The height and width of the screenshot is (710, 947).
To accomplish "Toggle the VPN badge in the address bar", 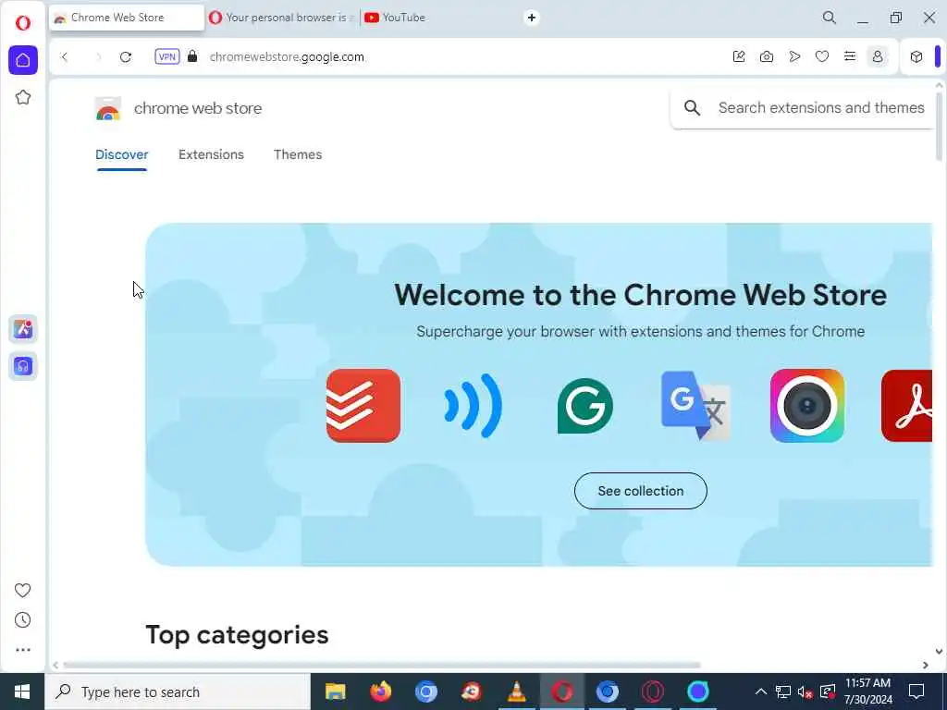I will [x=167, y=56].
